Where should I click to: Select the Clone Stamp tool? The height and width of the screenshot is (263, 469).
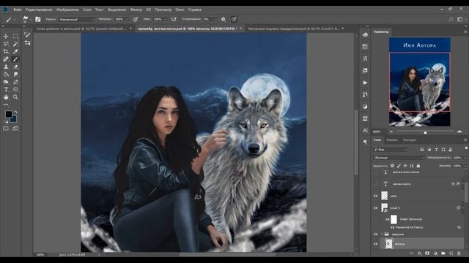(6, 66)
